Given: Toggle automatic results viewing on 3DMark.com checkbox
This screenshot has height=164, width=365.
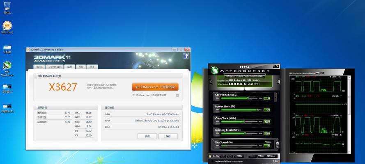Looking at the screenshot, I should tap(177, 95).
